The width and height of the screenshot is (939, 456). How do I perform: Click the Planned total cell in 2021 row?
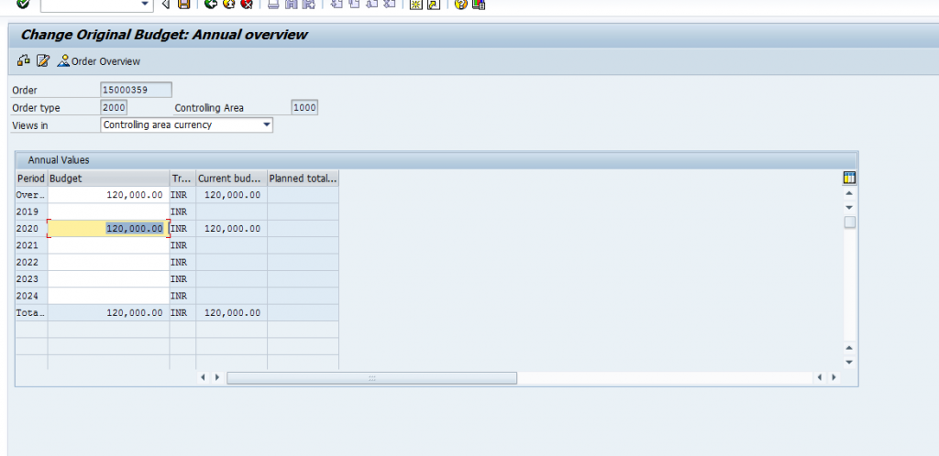pyautogui.click(x=303, y=245)
